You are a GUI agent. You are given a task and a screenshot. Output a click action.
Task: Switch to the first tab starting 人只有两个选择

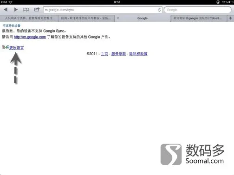pyautogui.click(x=29, y=18)
